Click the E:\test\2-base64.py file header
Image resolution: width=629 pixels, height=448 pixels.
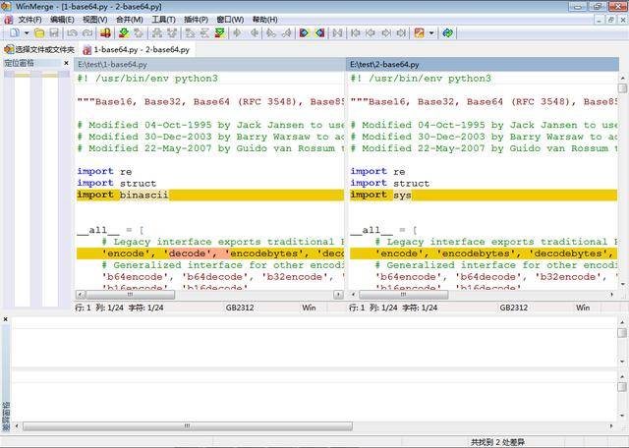484,64
